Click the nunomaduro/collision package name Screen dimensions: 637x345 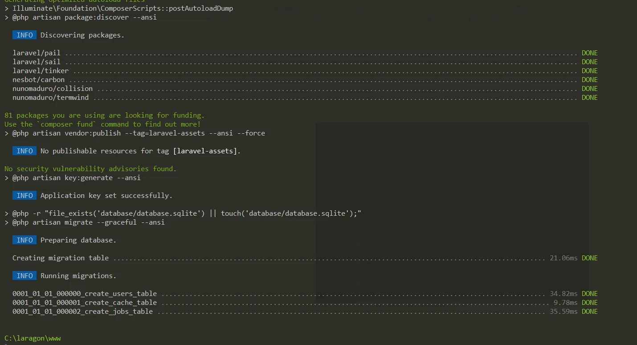(x=53, y=89)
